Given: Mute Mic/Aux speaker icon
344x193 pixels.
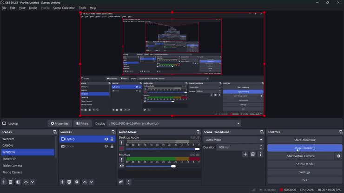Looking at the screenshot, I should pos(121,166).
